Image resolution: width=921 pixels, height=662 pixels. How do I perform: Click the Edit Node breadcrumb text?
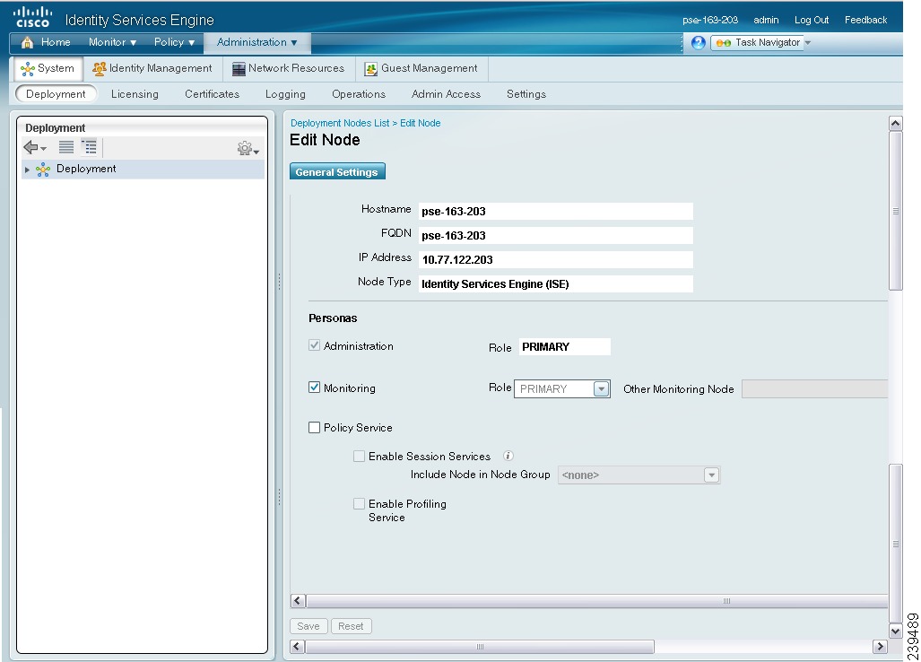tap(420, 123)
